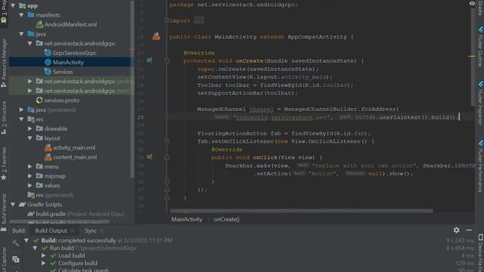Open Resource Manager tool window
484x272 pixels.
tap(4, 63)
